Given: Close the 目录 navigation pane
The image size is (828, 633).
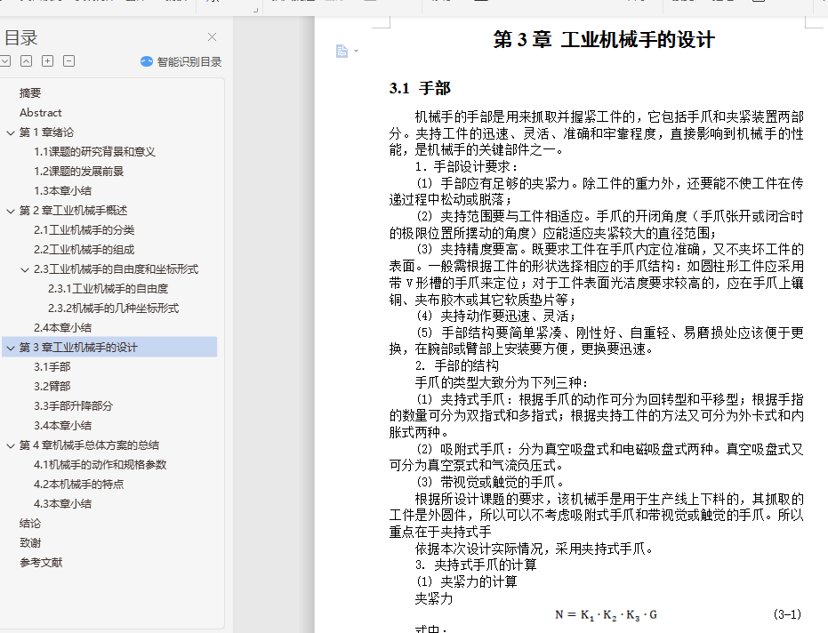Looking at the screenshot, I should point(212,37).
